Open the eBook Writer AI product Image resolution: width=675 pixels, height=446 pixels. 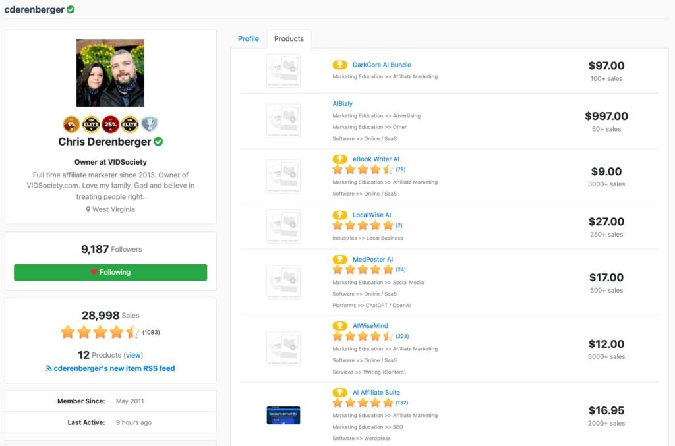point(376,159)
